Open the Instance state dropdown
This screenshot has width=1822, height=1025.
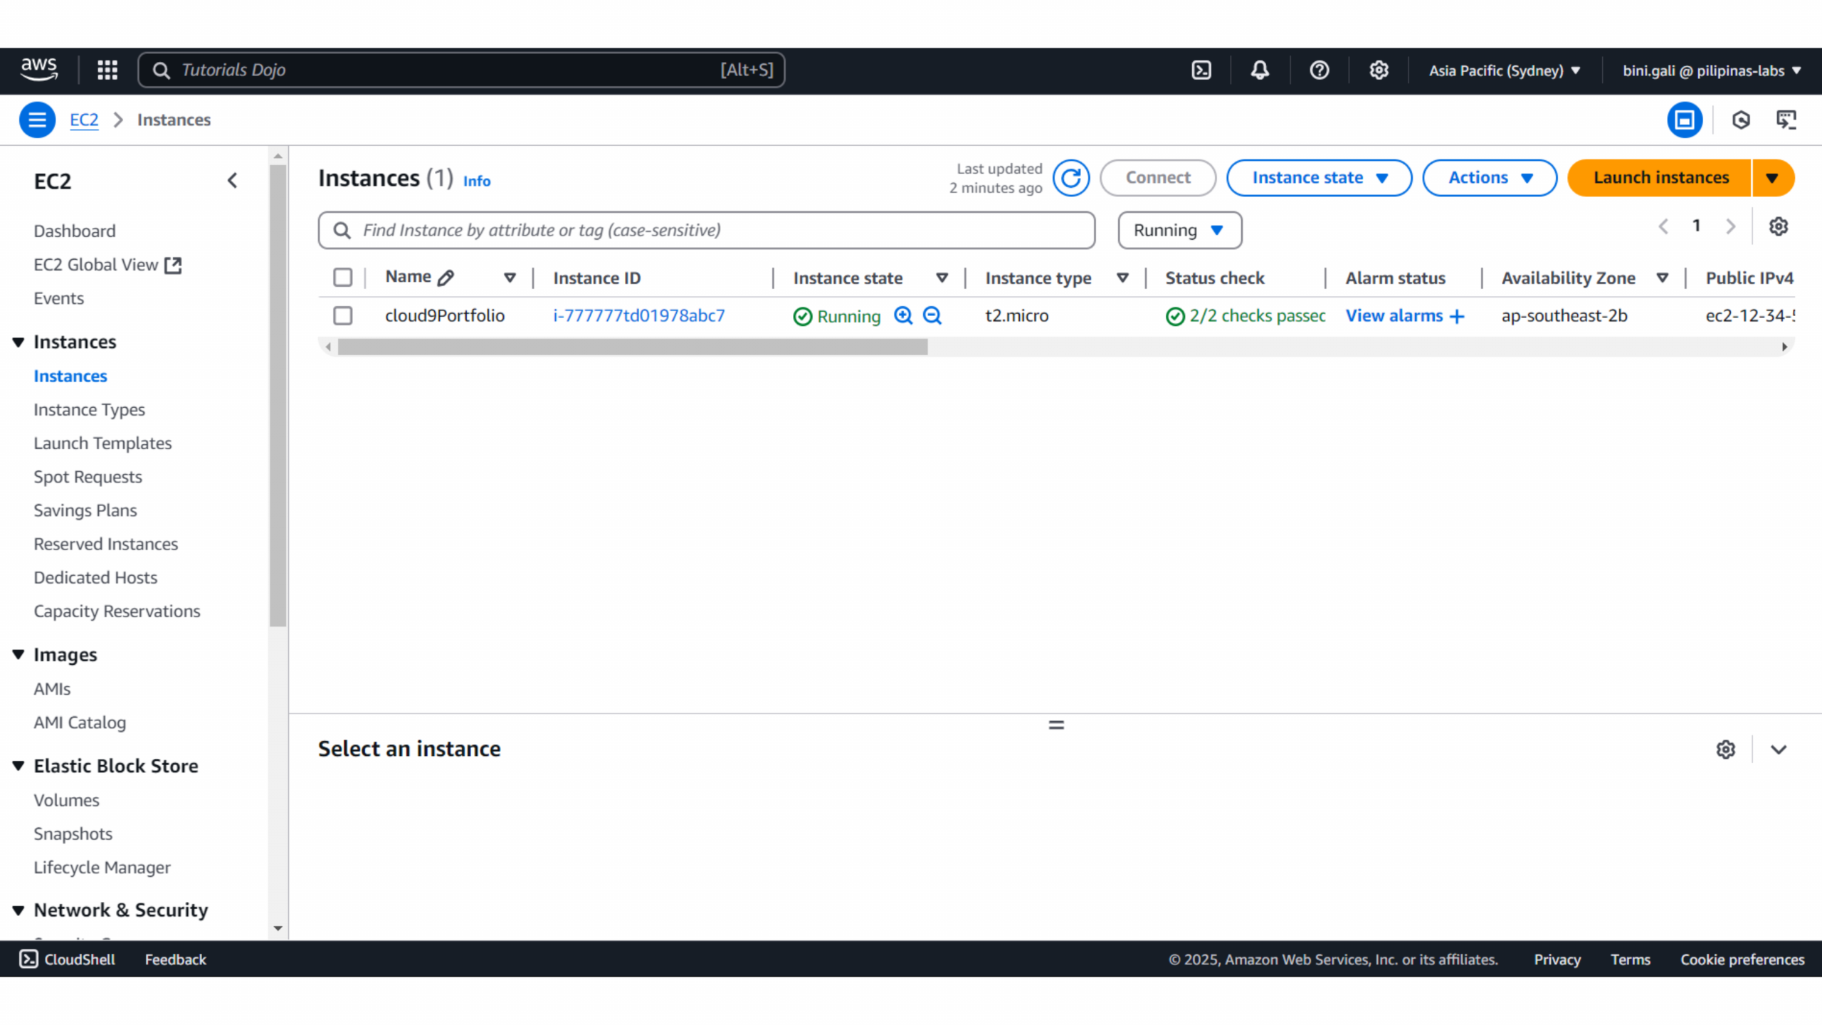[x=1319, y=178]
